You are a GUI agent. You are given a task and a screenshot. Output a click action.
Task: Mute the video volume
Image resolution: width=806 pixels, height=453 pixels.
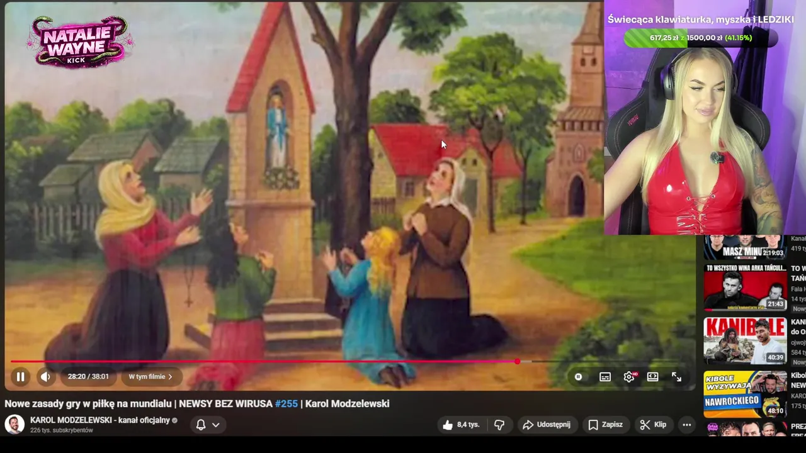[x=45, y=377]
